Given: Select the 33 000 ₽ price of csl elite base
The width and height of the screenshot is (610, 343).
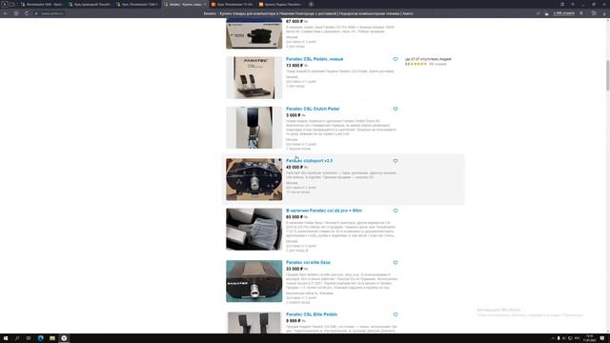Looking at the screenshot, I should point(295,269).
